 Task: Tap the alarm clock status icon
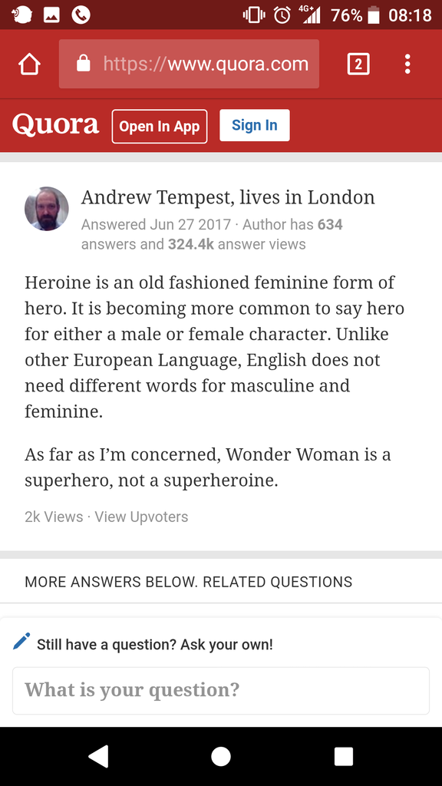click(x=282, y=15)
